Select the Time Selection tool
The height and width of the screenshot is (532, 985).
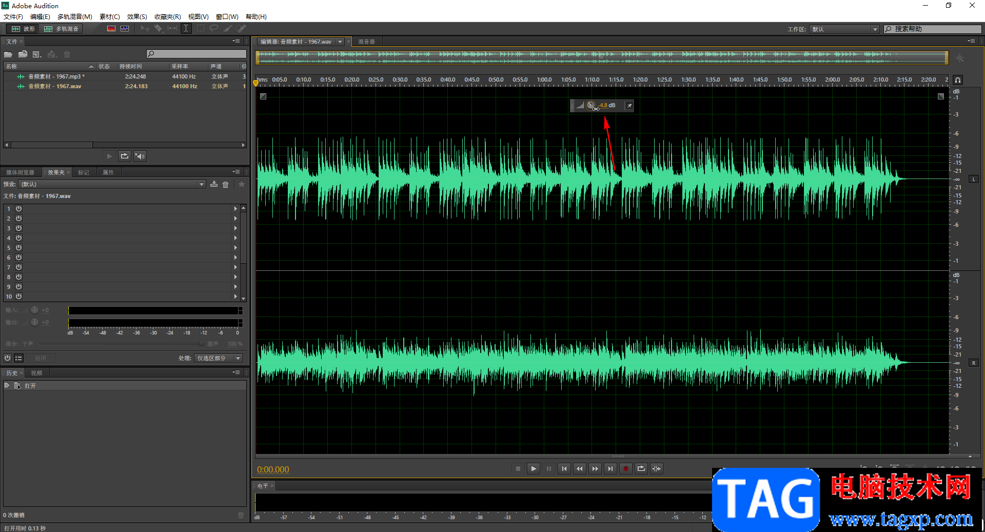(186, 29)
